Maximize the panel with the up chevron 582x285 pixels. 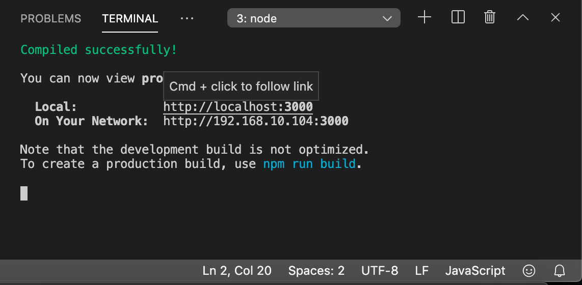(523, 18)
